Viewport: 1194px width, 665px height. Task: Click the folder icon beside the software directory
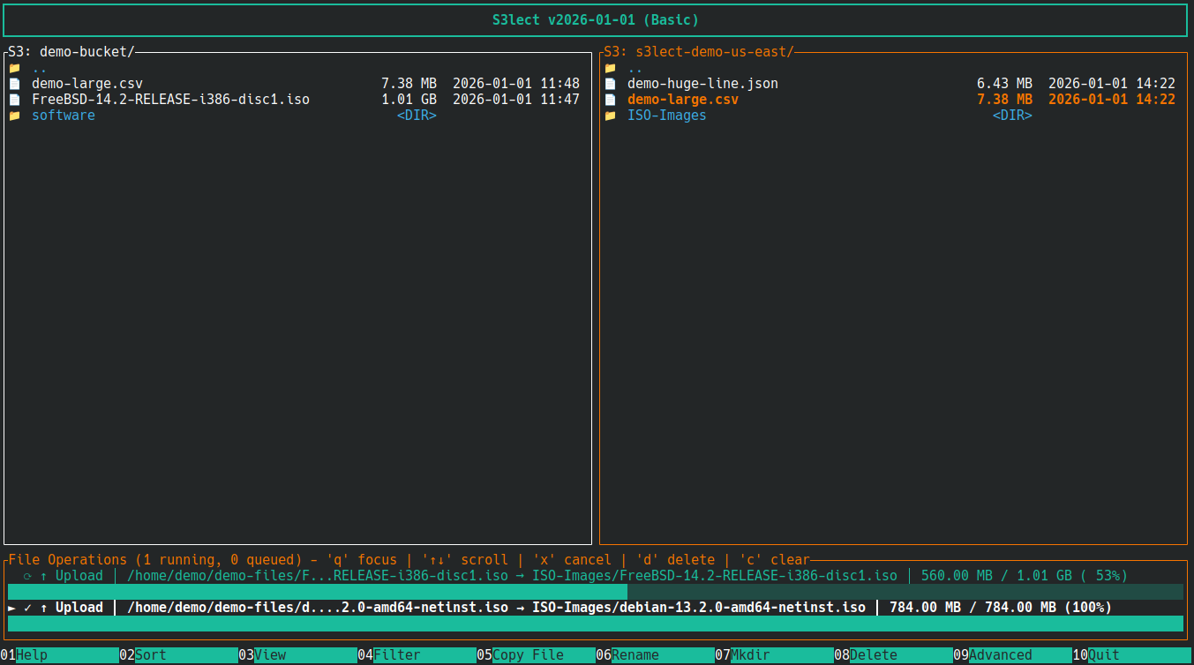point(15,115)
